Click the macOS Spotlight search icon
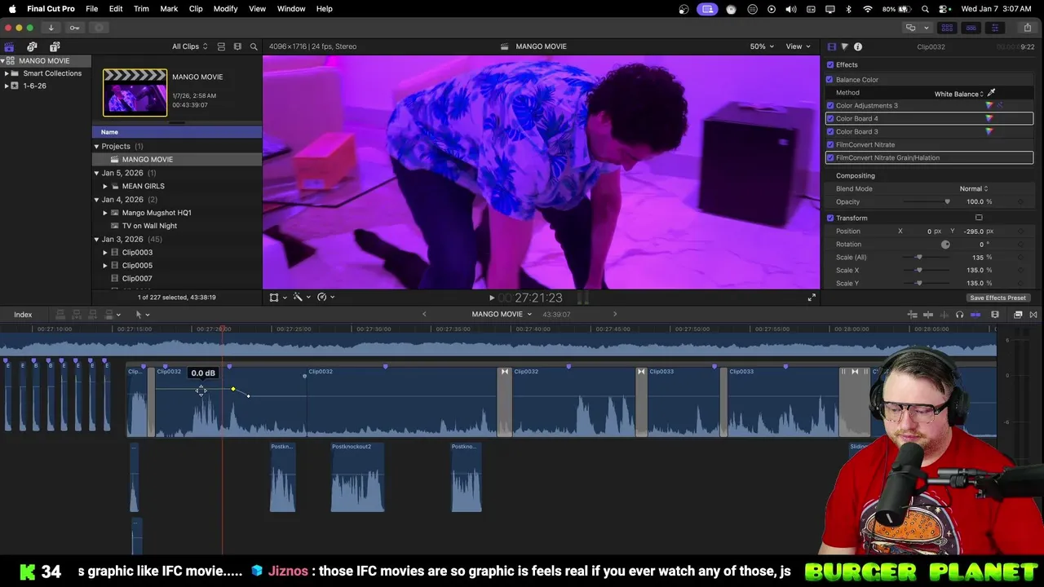The height and width of the screenshot is (587, 1044). (x=925, y=9)
